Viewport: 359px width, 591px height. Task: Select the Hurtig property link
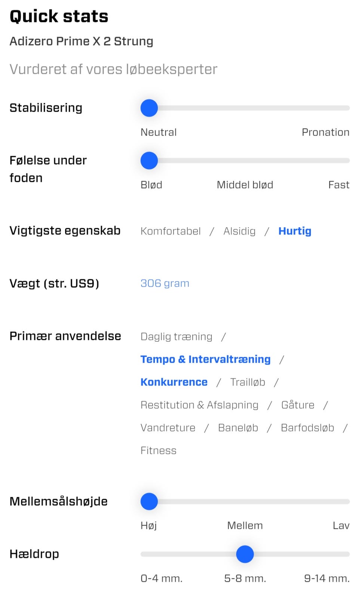tap(295, 231)
